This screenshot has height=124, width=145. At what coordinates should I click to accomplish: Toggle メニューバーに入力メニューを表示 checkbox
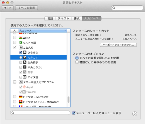74,113
